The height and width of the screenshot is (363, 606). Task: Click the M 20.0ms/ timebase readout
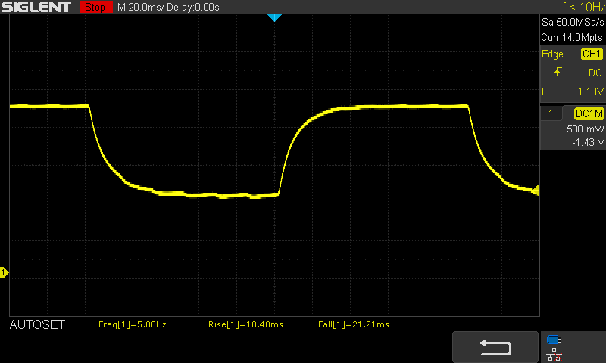tap(141, 8)
